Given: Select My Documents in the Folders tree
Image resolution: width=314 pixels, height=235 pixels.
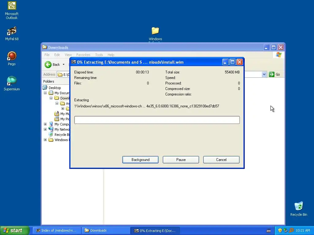Looking at the screenshot, I should (62, 93).
